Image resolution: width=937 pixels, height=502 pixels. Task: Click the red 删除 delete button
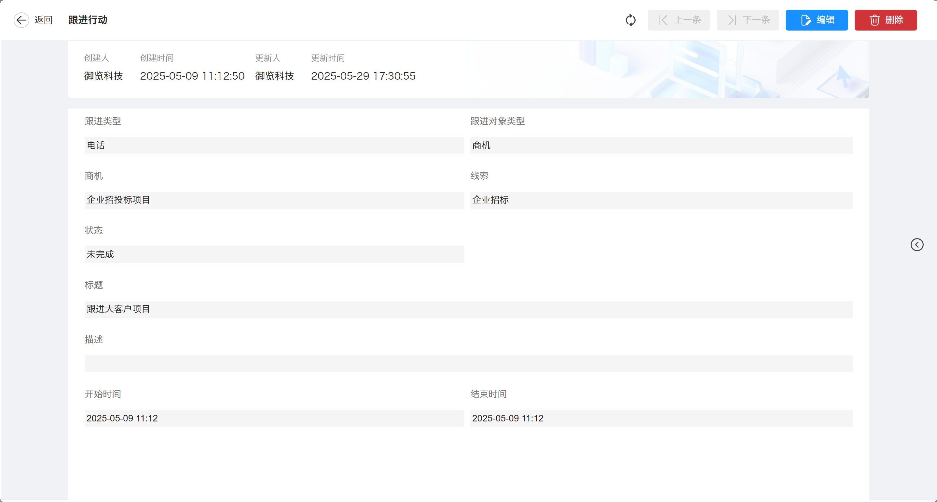(886, 20)
